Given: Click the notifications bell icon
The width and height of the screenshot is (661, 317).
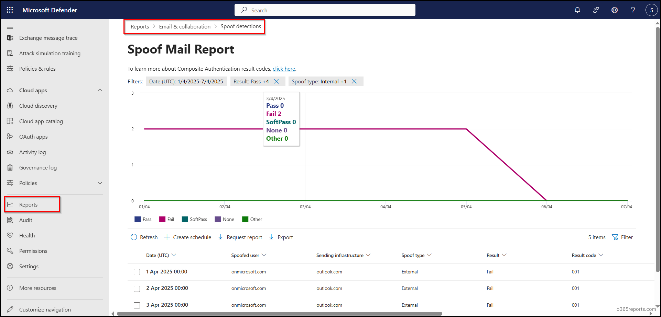Looking at the screenshot, I should click(x=577, y=10).
